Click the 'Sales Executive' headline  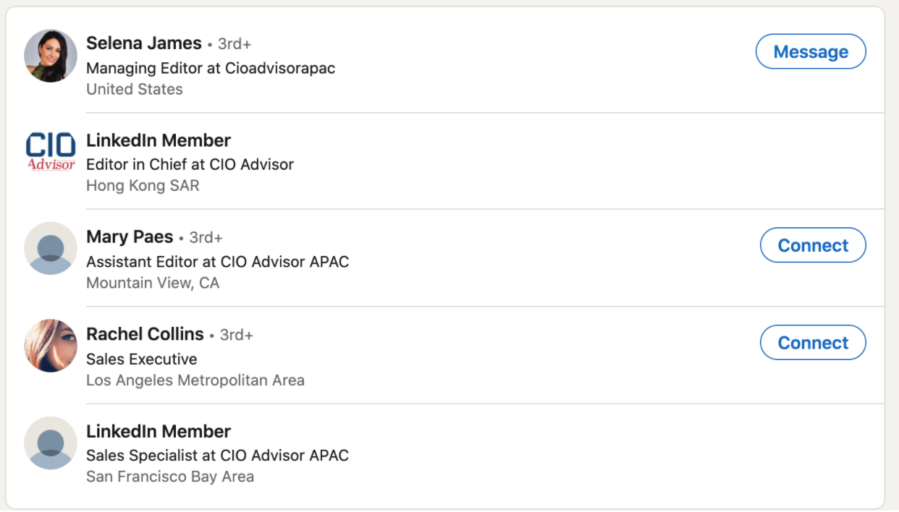[x=142, y=359]
